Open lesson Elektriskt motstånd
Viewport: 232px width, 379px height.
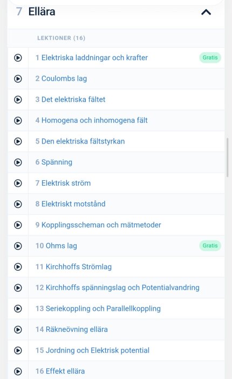[x=70, y=204]
